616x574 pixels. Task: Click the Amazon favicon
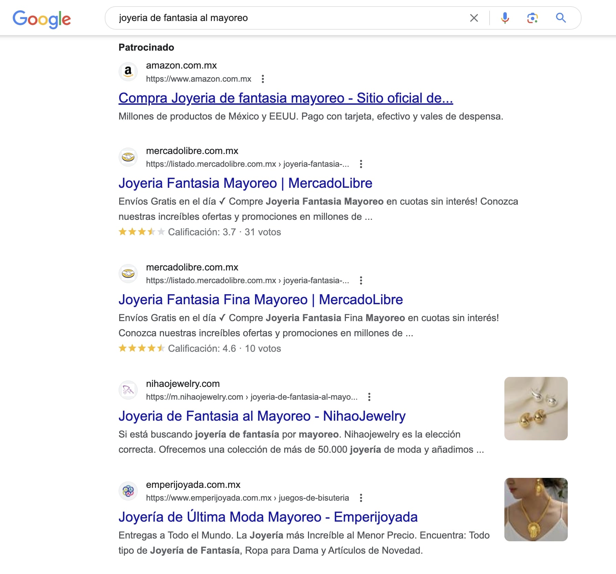(x=128, y=72)
